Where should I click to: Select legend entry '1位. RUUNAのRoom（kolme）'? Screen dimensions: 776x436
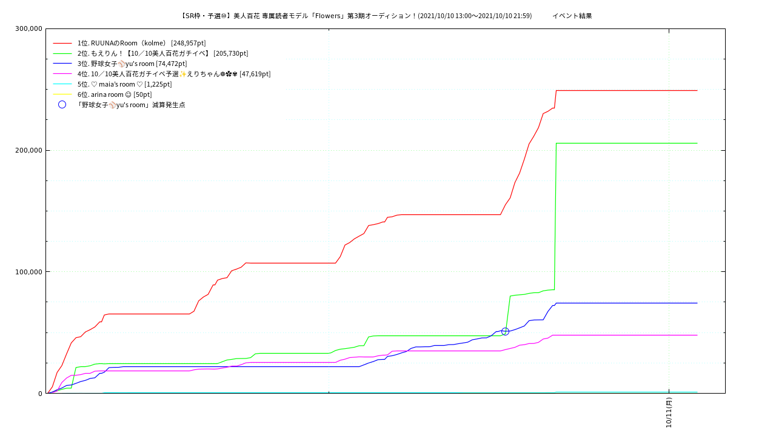point(141,43)
